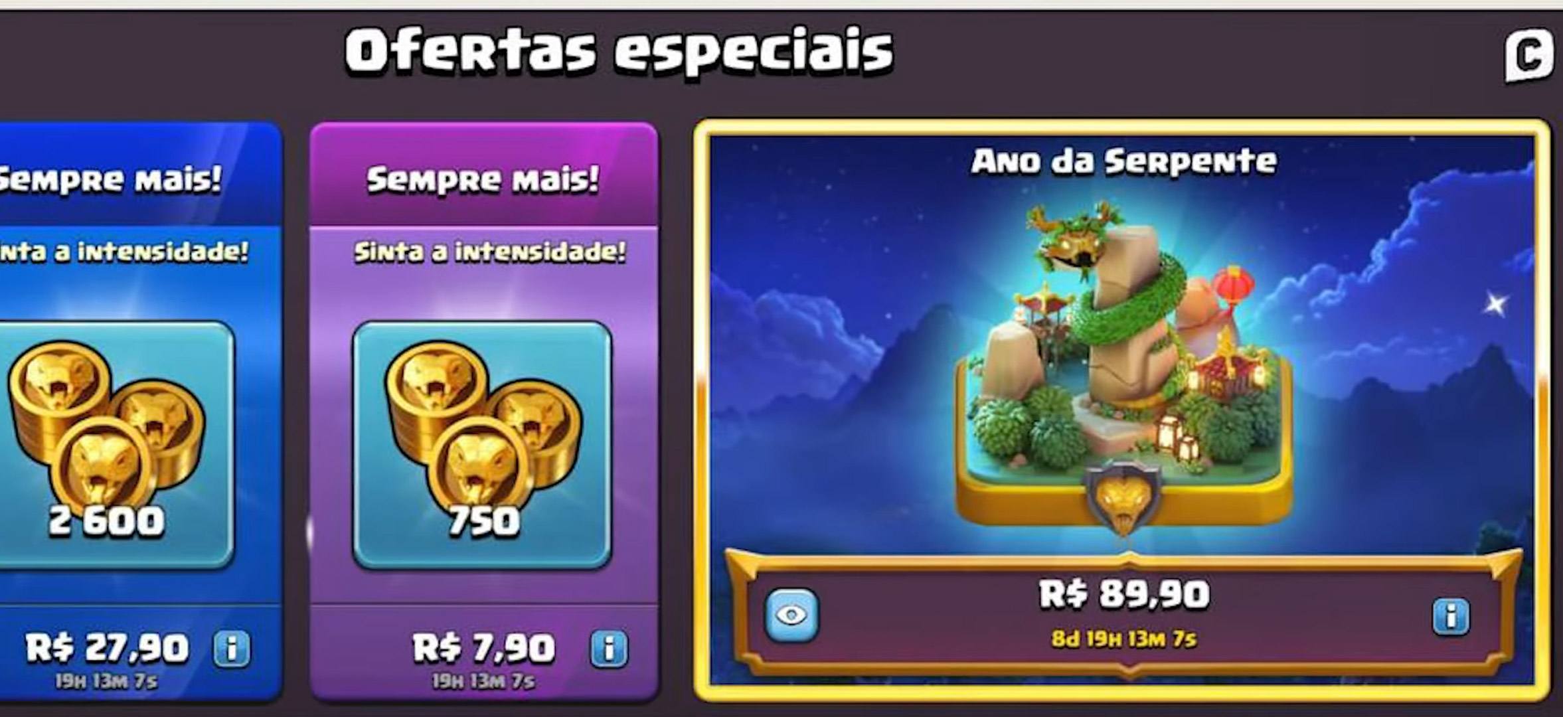The height and width of the screenshot is (717, 1563).
Task: Click the chat bubble icon at top right
Action: pos(1529,56)
